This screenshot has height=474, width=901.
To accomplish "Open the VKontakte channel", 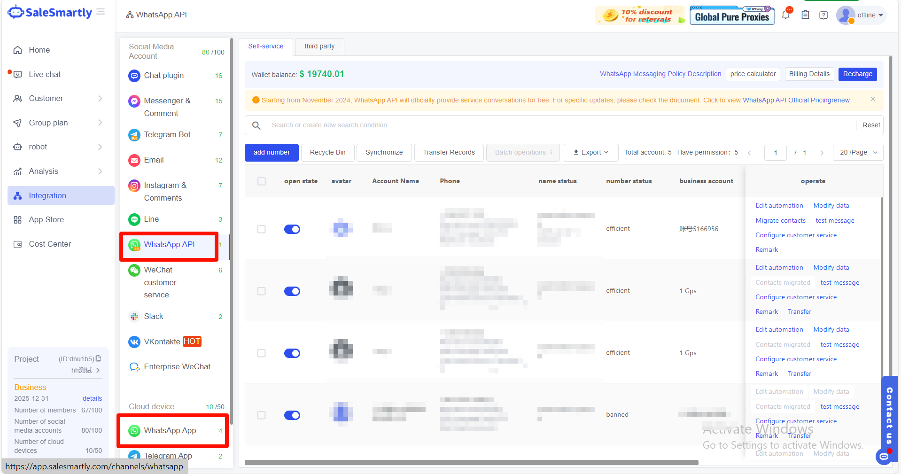I will pos(162,342).
